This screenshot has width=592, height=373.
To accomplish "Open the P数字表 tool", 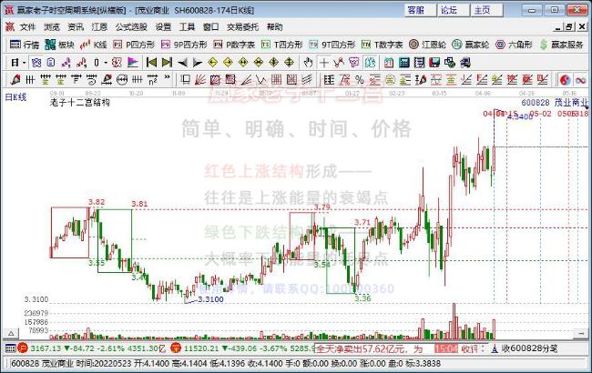I will [234, 45].
